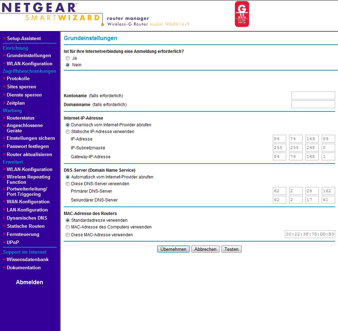The height and width of the screenshot is (331, 338).
Task: Click the Übernehmen button
Action: (x=173, y=249)
